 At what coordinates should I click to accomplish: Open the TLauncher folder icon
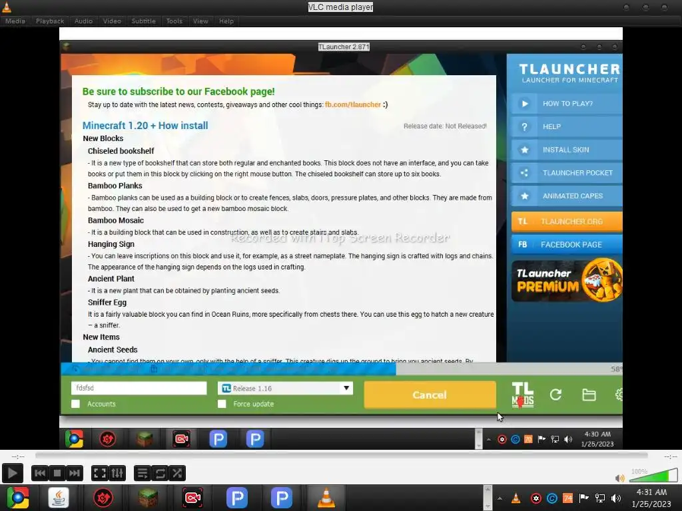589,395
